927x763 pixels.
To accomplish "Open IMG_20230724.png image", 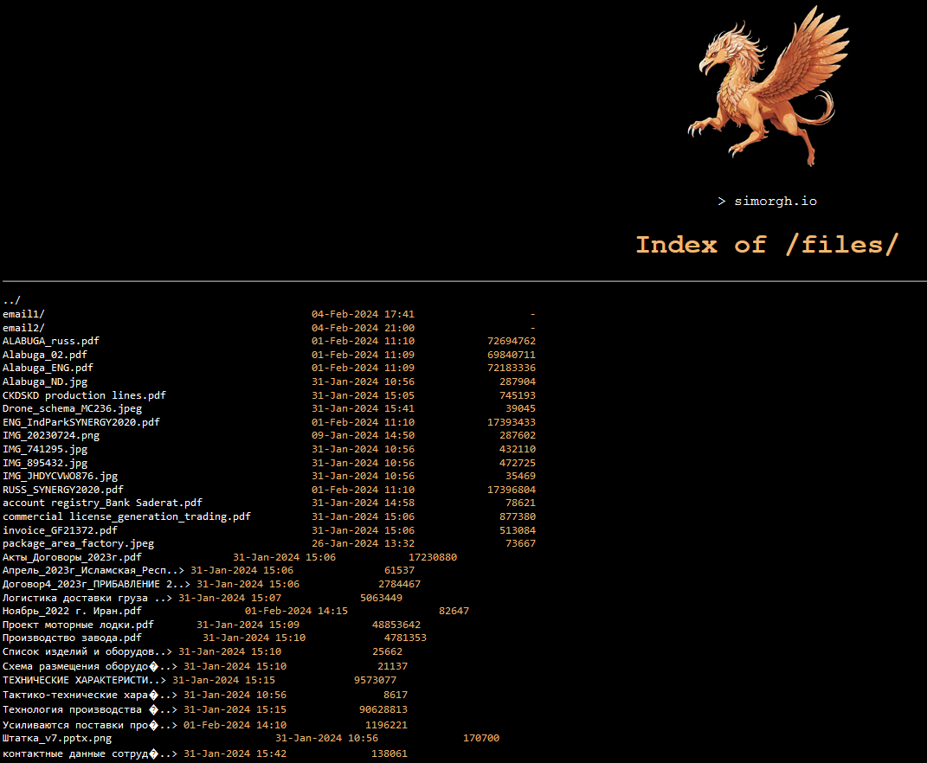I will click(51, 436).
